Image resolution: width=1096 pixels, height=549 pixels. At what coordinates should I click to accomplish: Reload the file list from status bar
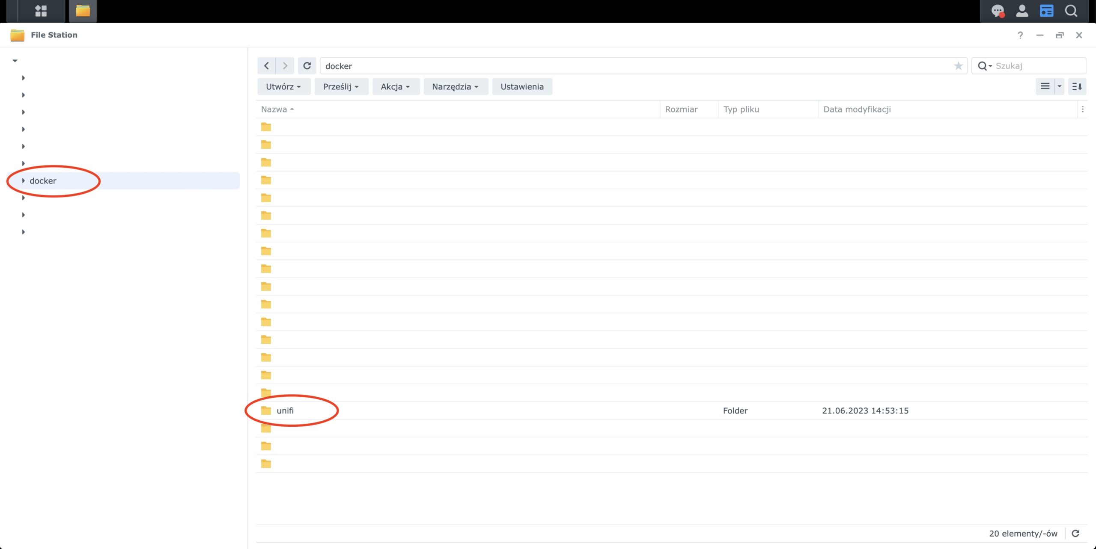click(1075, 533)
